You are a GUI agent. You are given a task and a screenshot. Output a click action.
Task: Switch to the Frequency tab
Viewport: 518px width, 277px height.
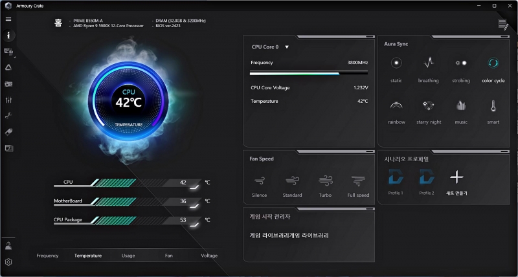click(47, 256)
